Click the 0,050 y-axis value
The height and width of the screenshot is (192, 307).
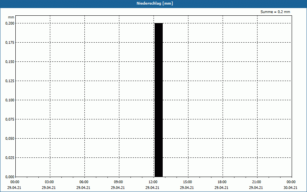point(10,138)
